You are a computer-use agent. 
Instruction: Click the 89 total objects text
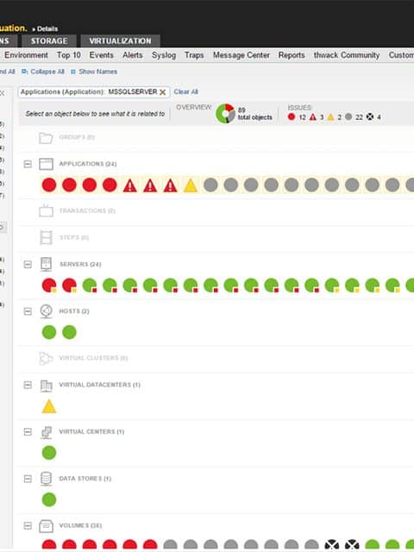pos(255,114)
